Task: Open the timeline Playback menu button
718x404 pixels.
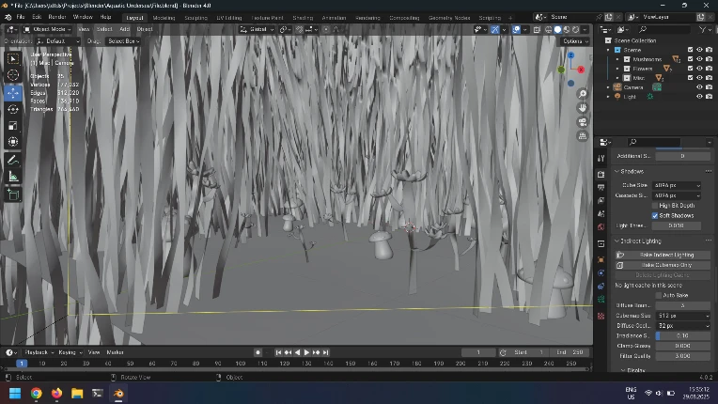Action: [39, 352]
